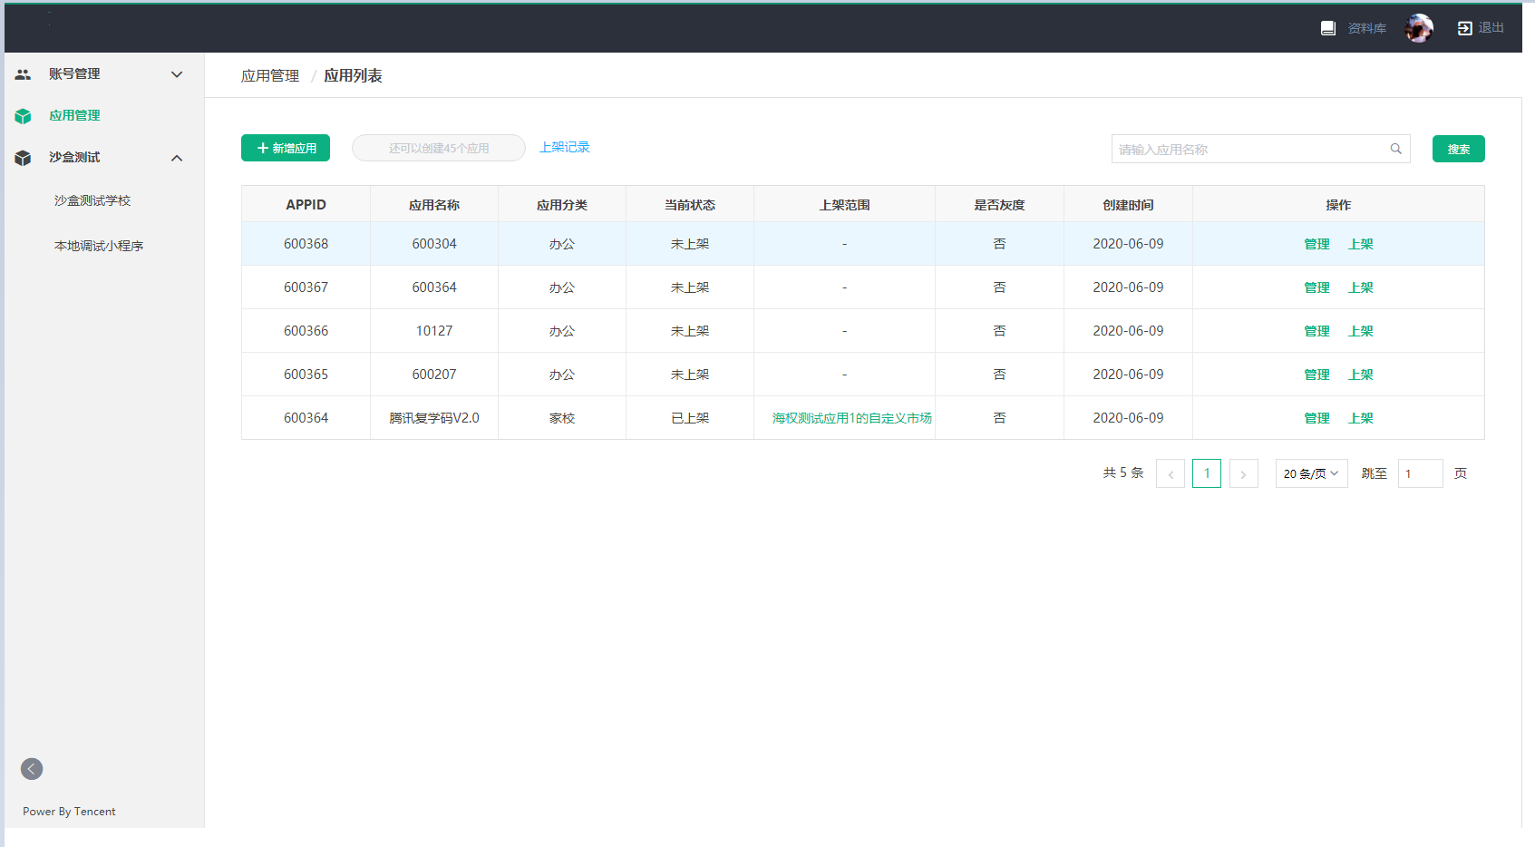Expand the 账号管理 menu chevron
1535x847 pixels.
coord(177,74)
